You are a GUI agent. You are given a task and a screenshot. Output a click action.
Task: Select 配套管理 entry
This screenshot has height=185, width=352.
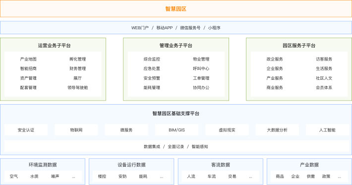[x=28, y=88]
